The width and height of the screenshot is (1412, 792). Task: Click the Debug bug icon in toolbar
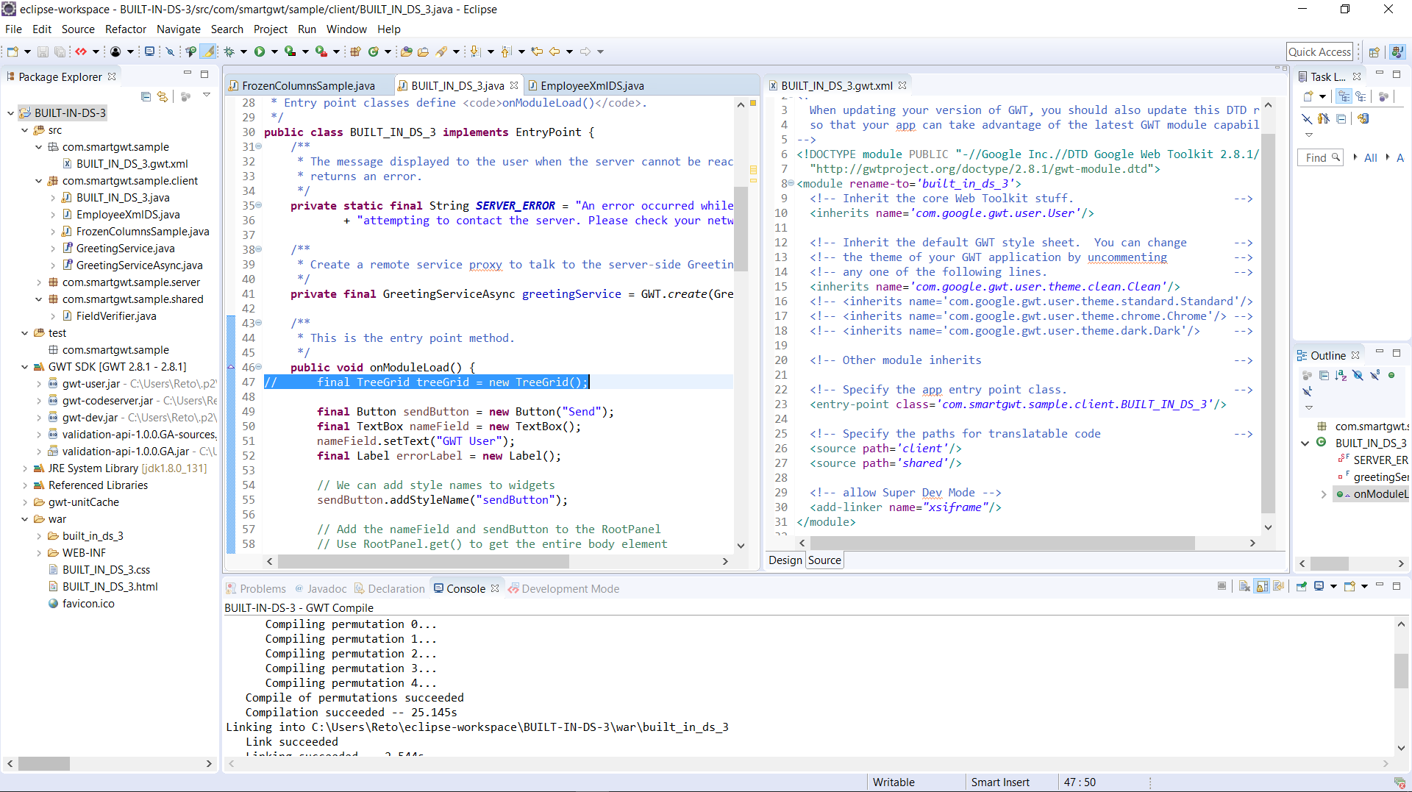pos(229,51)
